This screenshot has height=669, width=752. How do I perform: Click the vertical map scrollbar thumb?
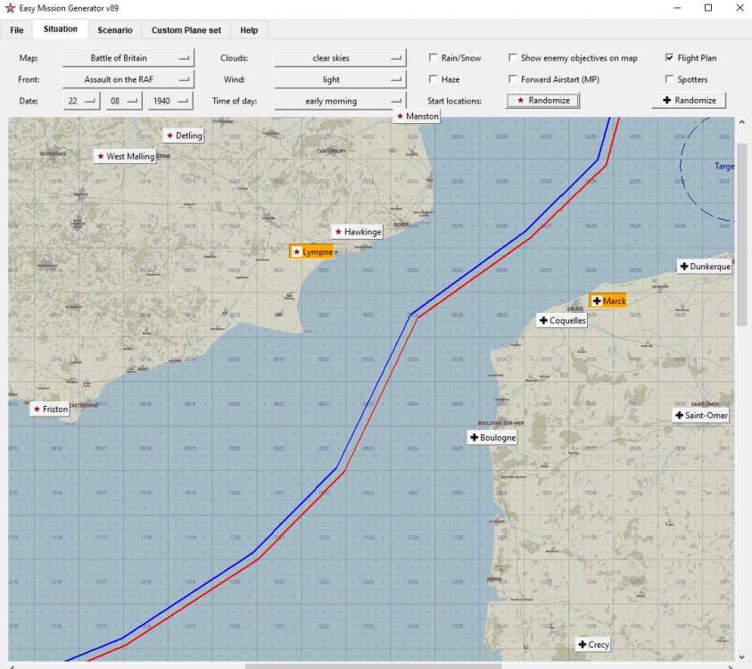[x=741, y=235]
